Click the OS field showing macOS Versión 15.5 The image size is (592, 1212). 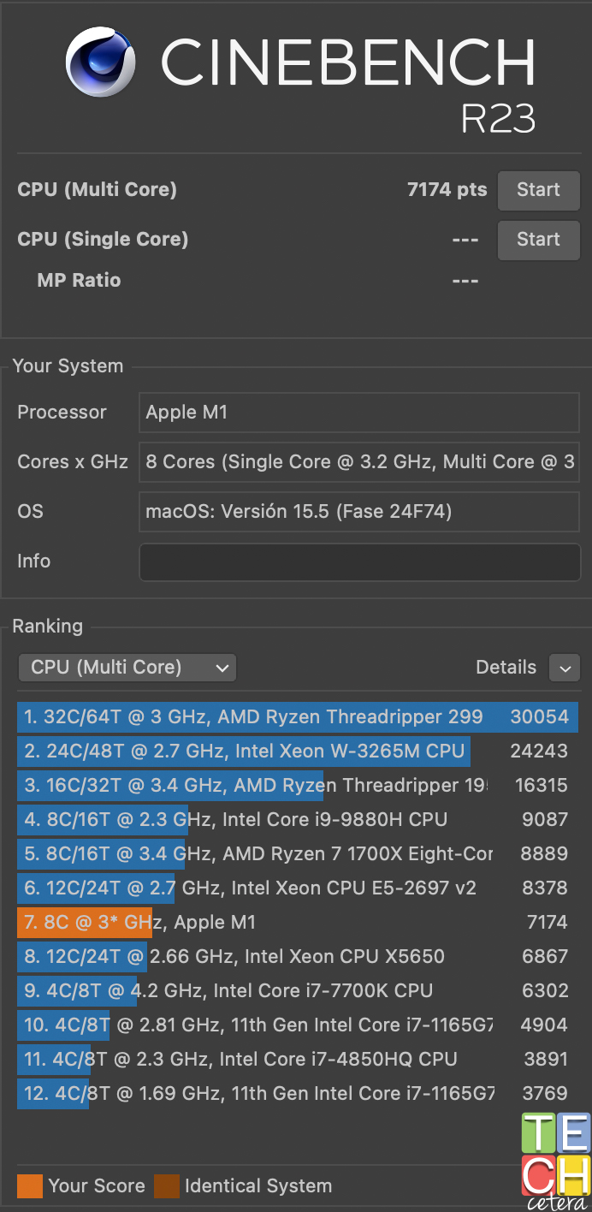point(359,512)
